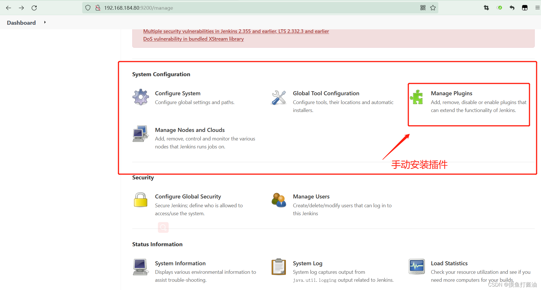This screenshot has width=541, height=290.
Task: Open the browser hamburger menu
Action: (537, 8)
